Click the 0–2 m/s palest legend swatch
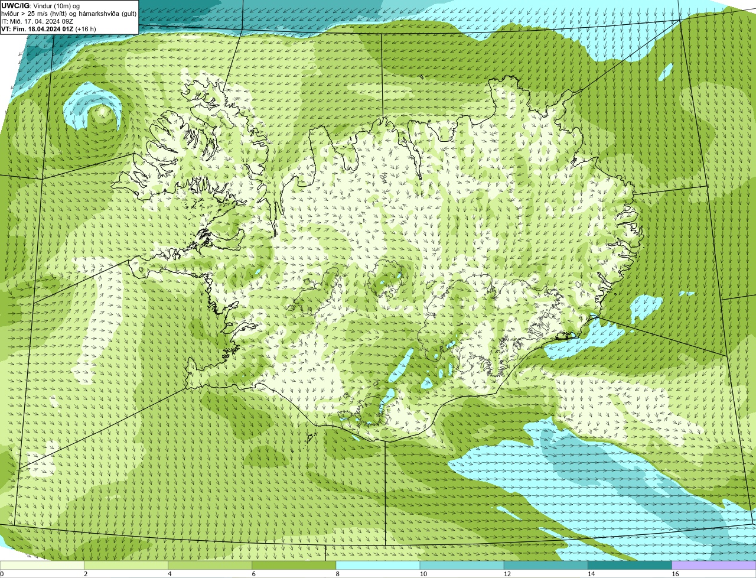Screen dimensions: 756x578 pos(42,565)
